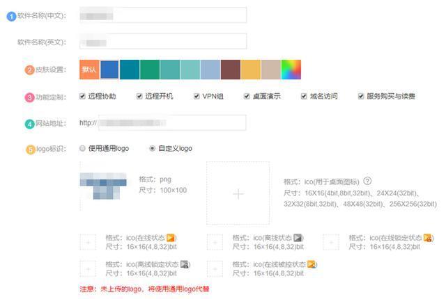Click the red 注意 notice text

[144, 289]
